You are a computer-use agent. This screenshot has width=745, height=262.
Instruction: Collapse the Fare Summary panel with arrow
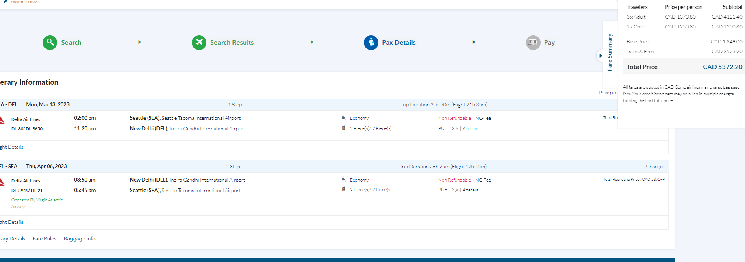[600, 56]
